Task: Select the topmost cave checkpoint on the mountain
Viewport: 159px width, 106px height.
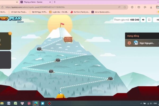Action: (39, 49)
